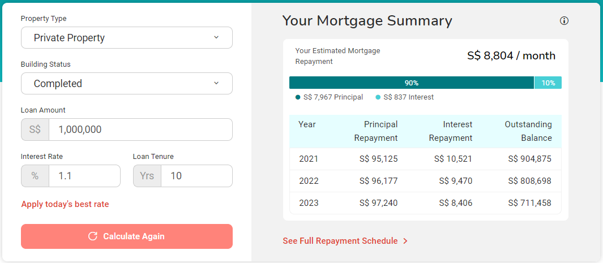The width and height of the screenshot is (603, 263).
Task: Apply today's best rate link
Action: point(65,204)
